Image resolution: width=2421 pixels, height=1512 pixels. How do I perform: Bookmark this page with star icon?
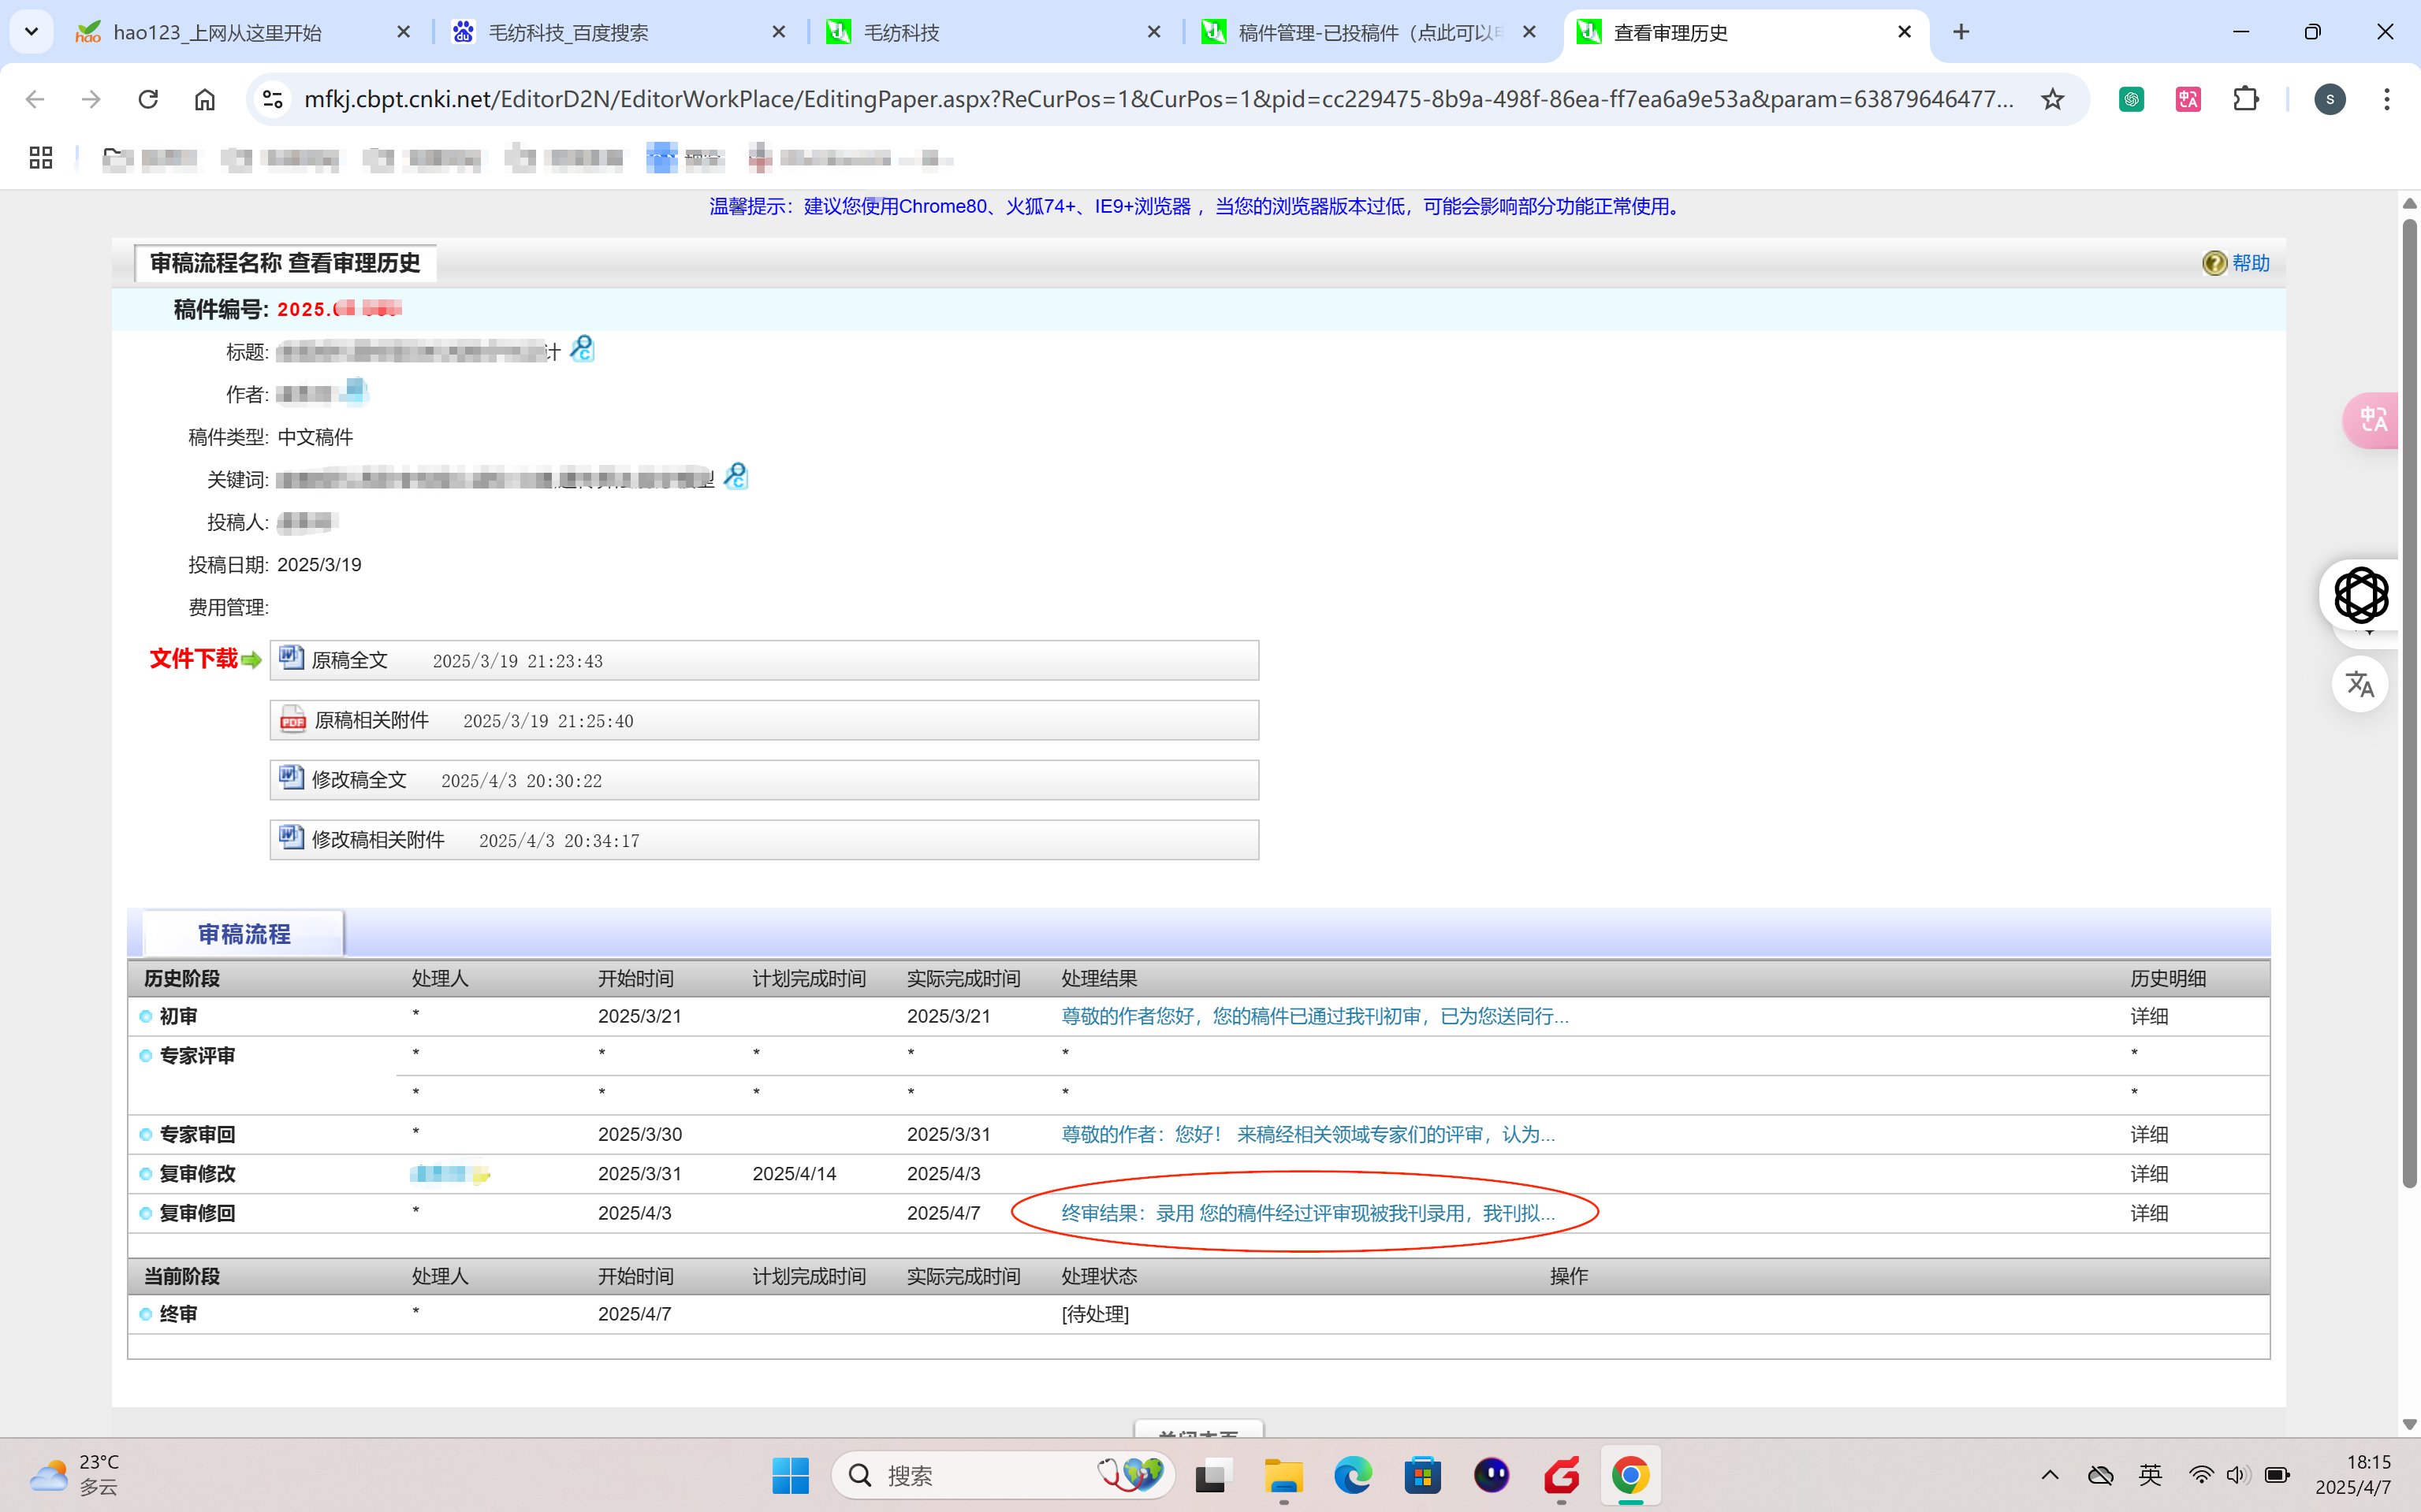(2053, 99)
